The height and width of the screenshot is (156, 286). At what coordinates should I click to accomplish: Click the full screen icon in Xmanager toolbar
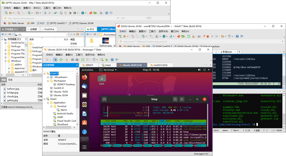[x=83, y=60]
